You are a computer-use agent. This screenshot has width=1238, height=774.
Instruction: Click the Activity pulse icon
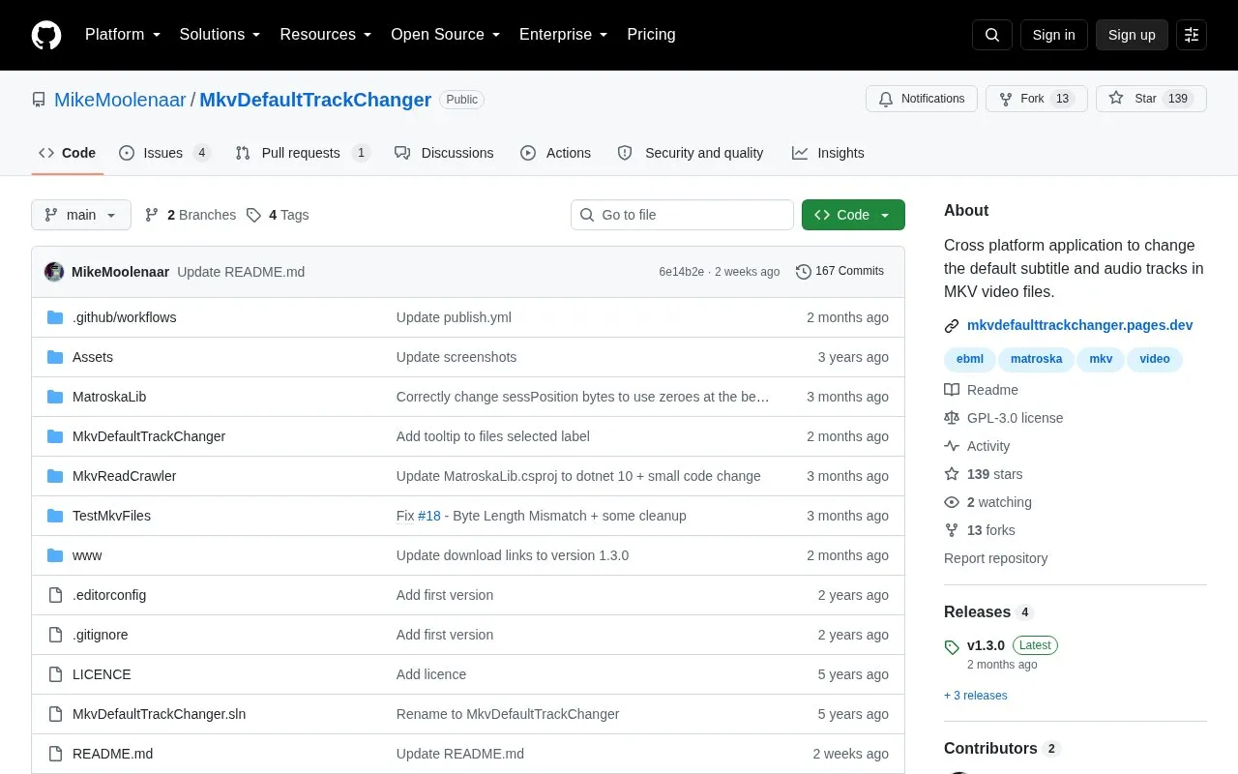click(x=952, y=446)
